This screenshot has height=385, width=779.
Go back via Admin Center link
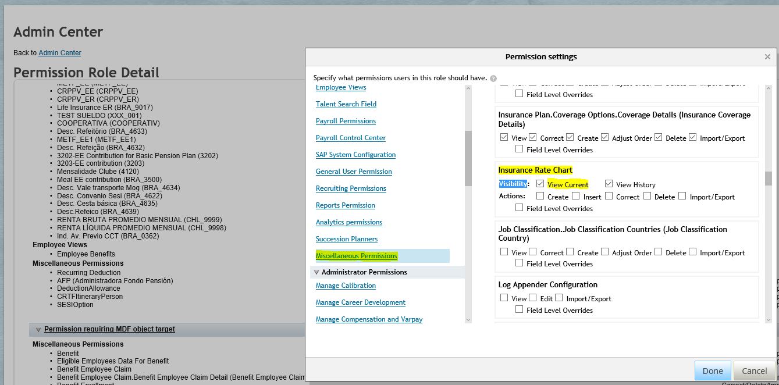click(x=60, y=53)
